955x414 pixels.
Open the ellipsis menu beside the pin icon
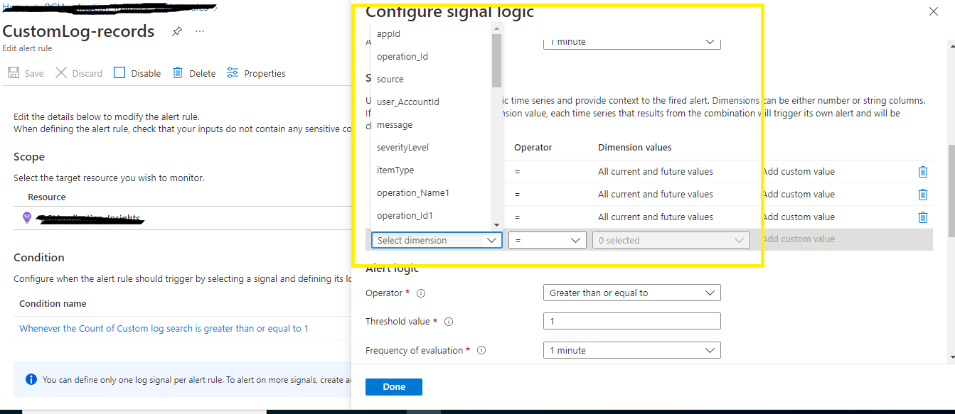(199, 31)
